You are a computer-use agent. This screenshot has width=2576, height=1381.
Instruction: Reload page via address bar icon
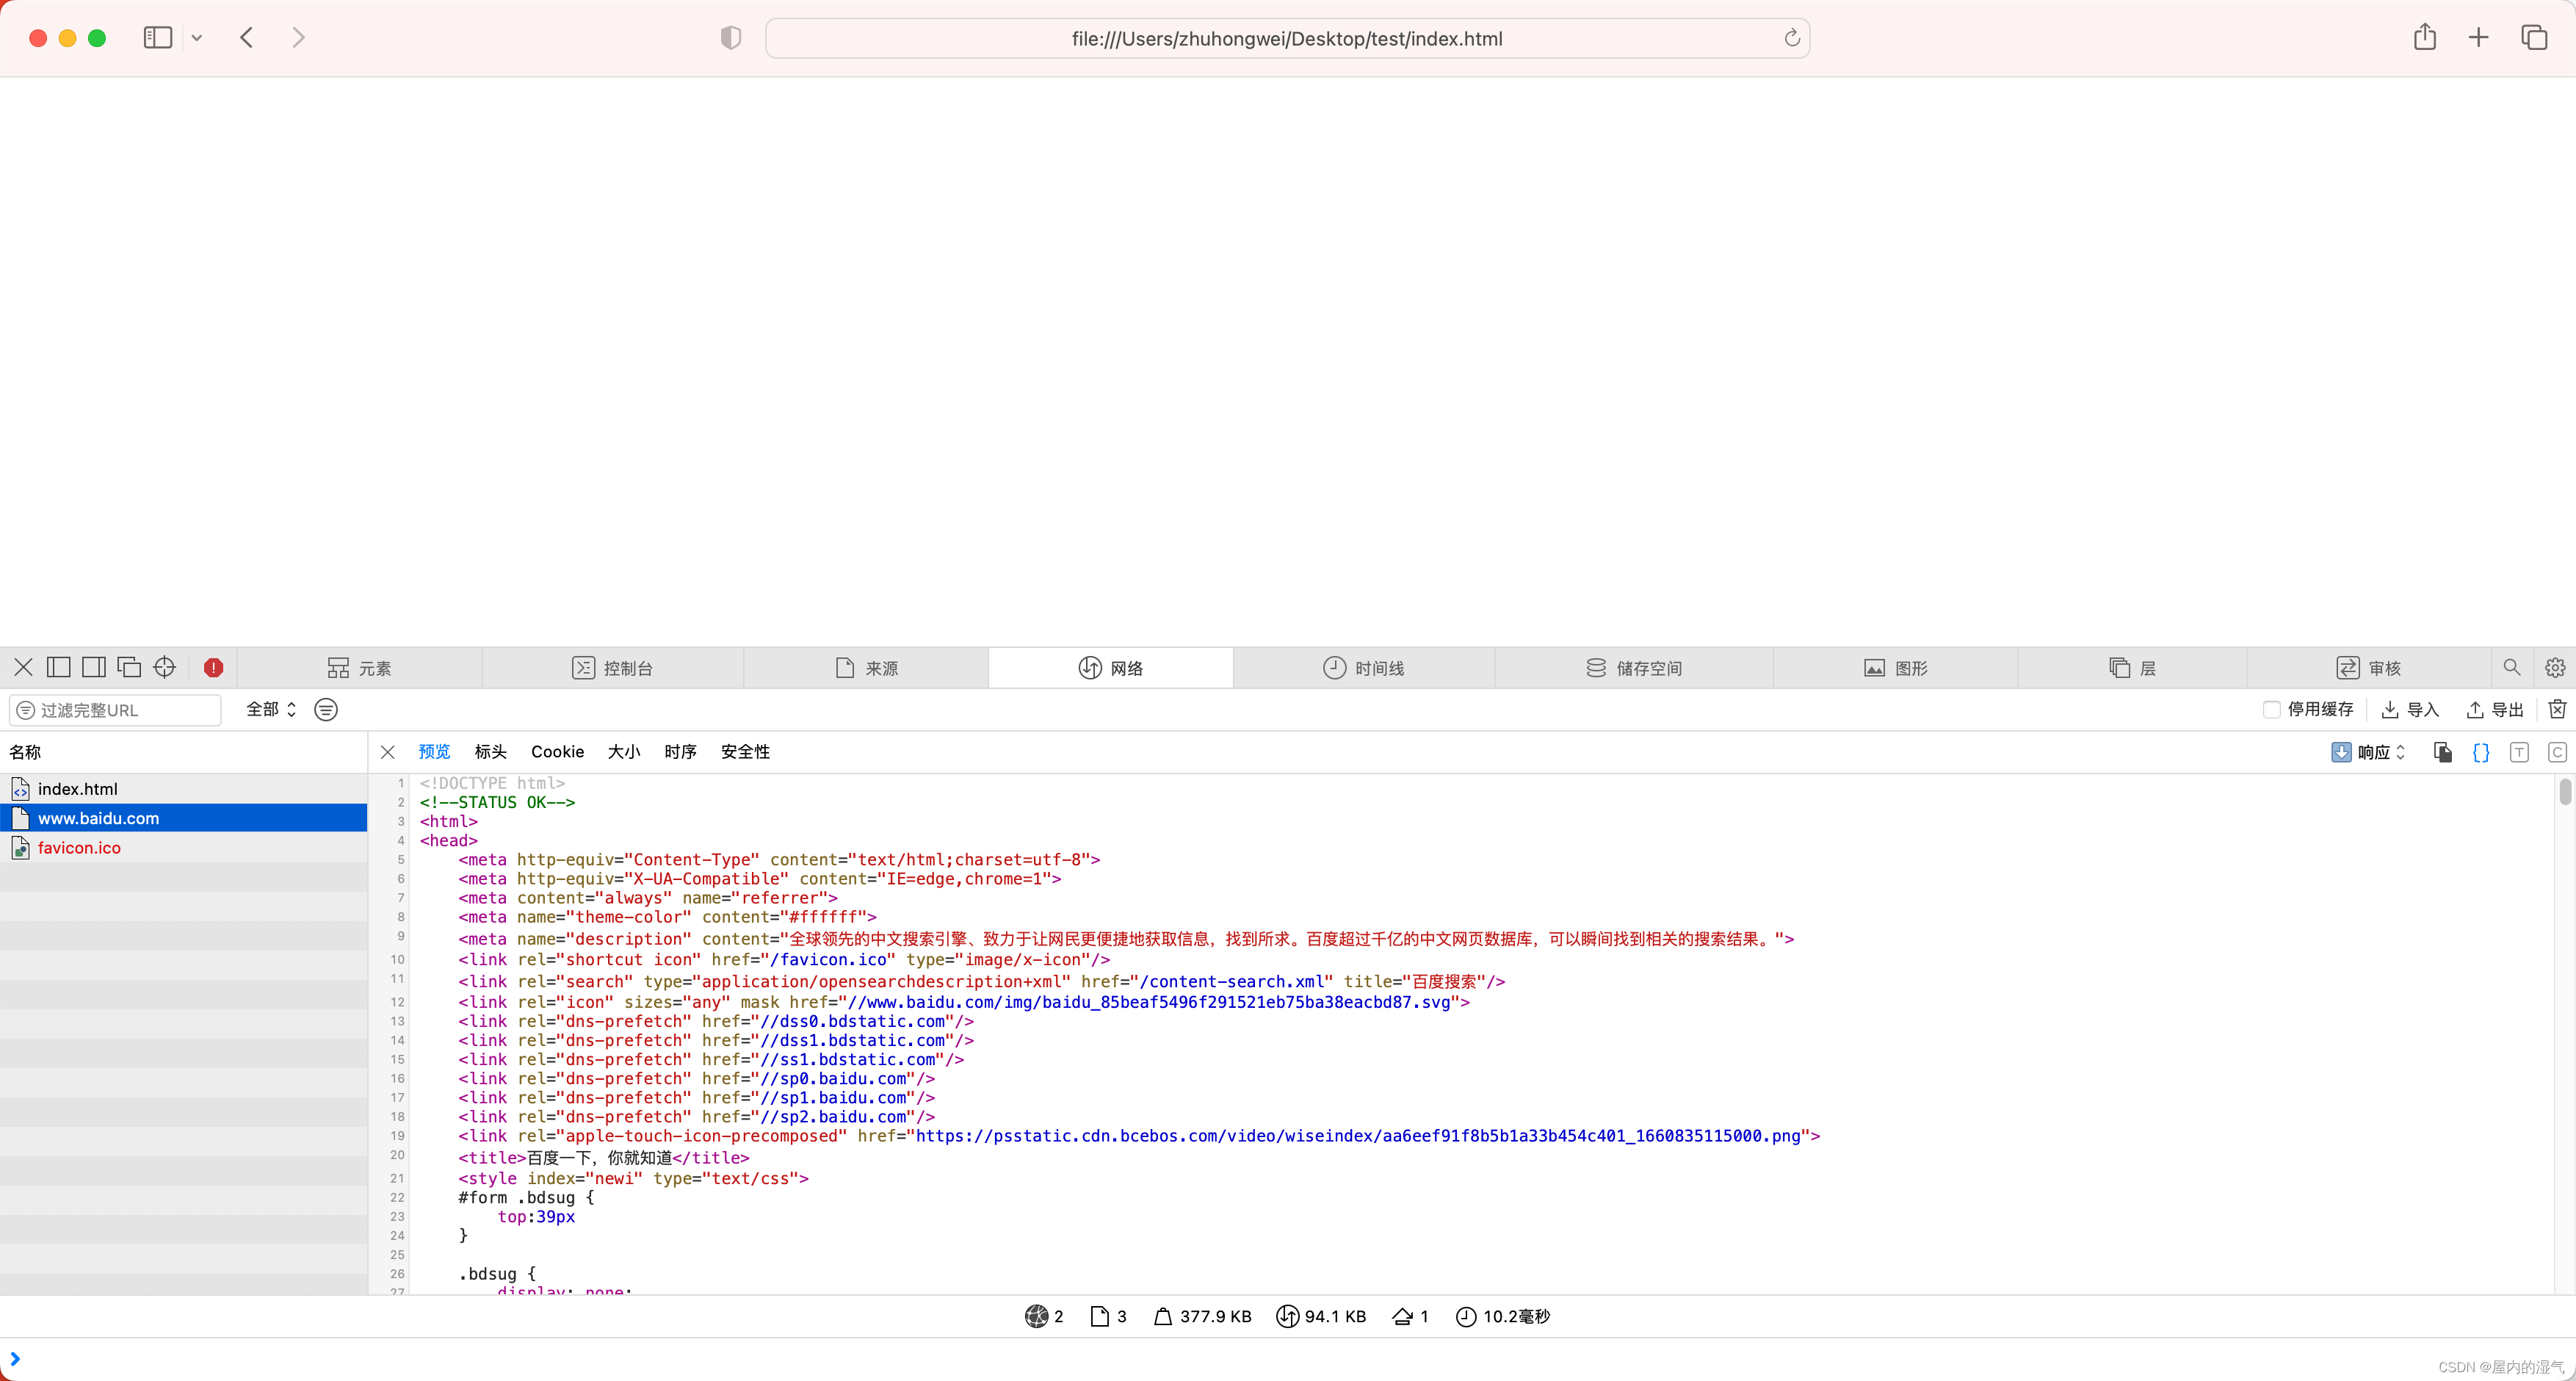coord(1792,38)
